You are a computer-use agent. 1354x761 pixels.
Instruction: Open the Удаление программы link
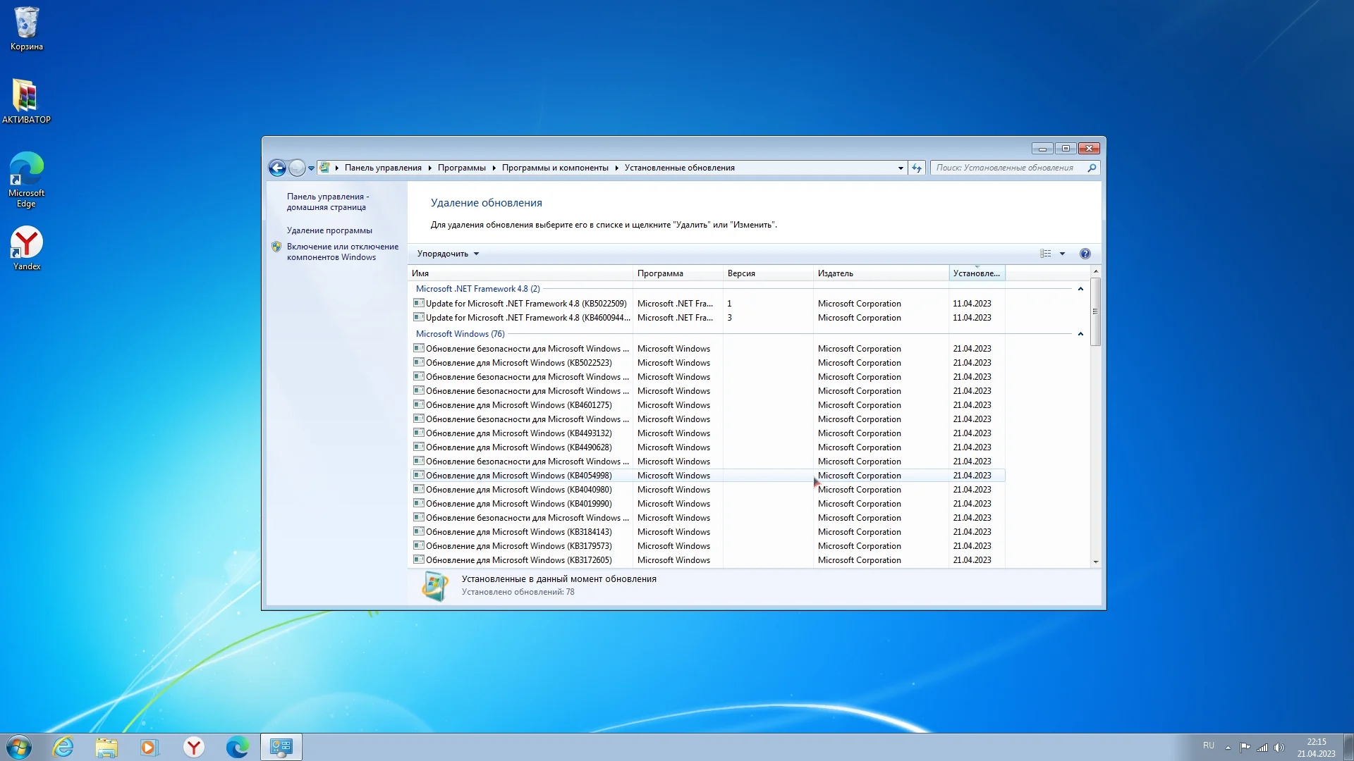coord(329,230)
